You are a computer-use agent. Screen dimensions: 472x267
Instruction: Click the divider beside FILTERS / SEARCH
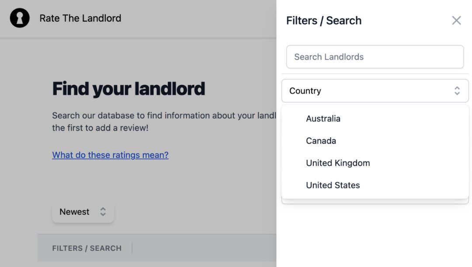point(132,248)
